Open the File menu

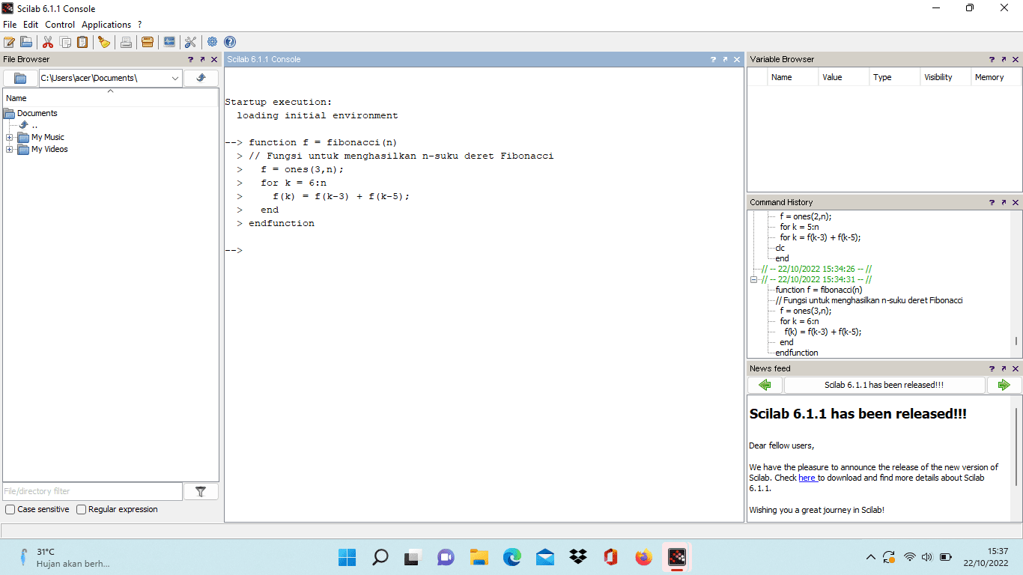click(10, 25)
